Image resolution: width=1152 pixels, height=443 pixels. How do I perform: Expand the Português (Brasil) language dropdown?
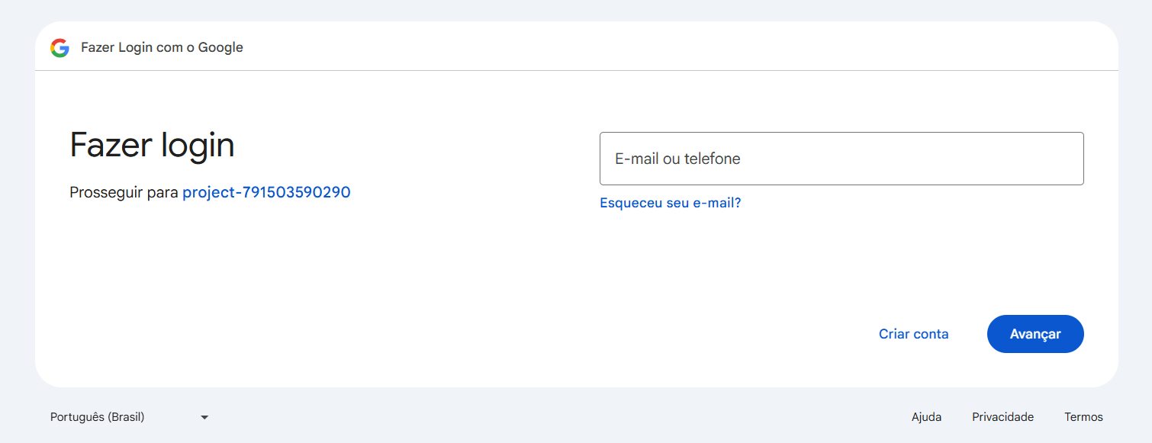130,417
